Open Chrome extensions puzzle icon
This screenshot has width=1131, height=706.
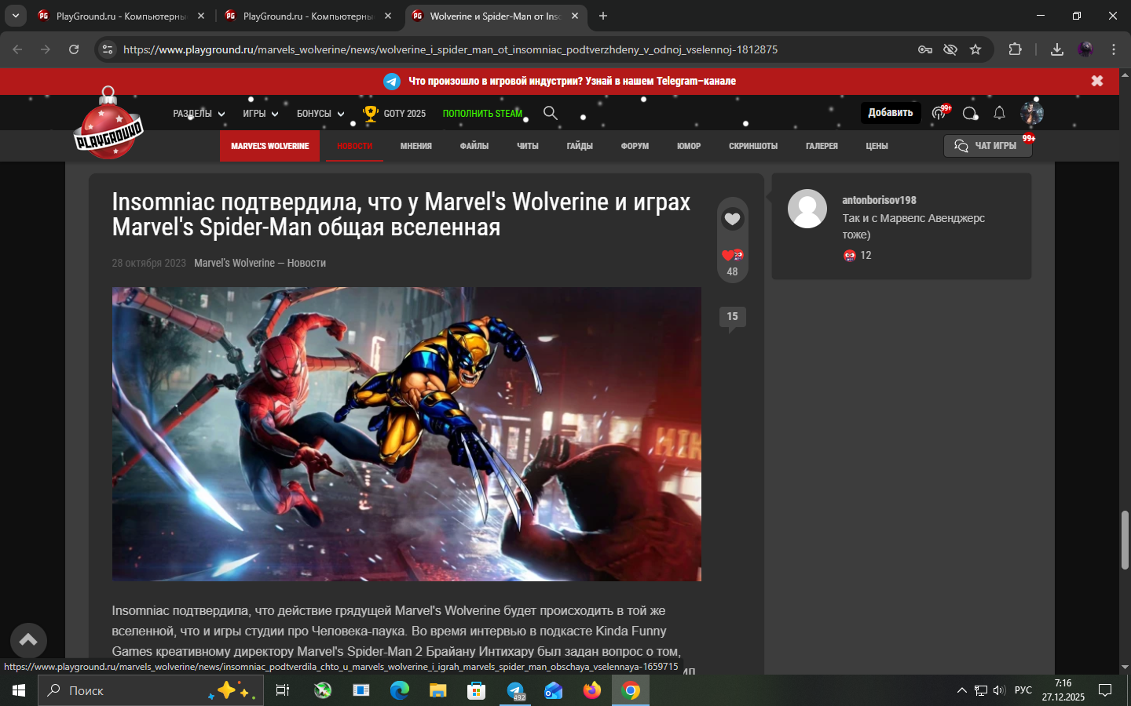(x=1015, y=49)
